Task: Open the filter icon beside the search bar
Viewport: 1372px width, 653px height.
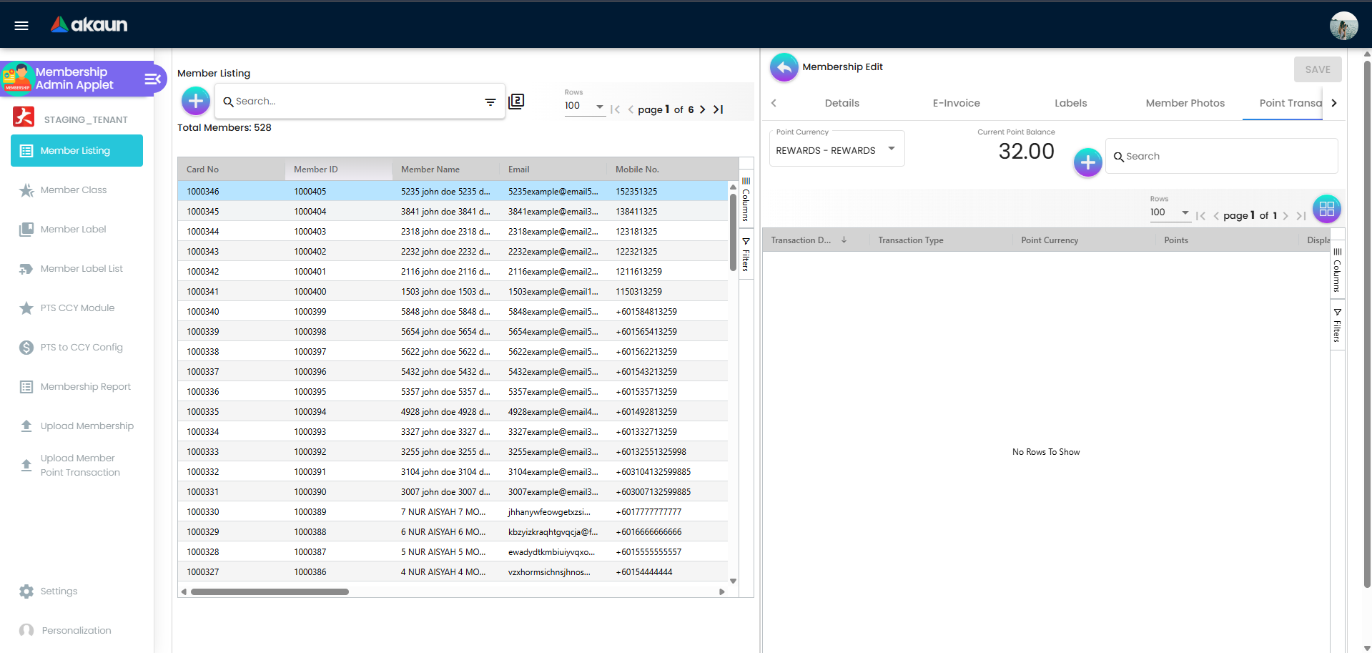Action: pos(490,102)
